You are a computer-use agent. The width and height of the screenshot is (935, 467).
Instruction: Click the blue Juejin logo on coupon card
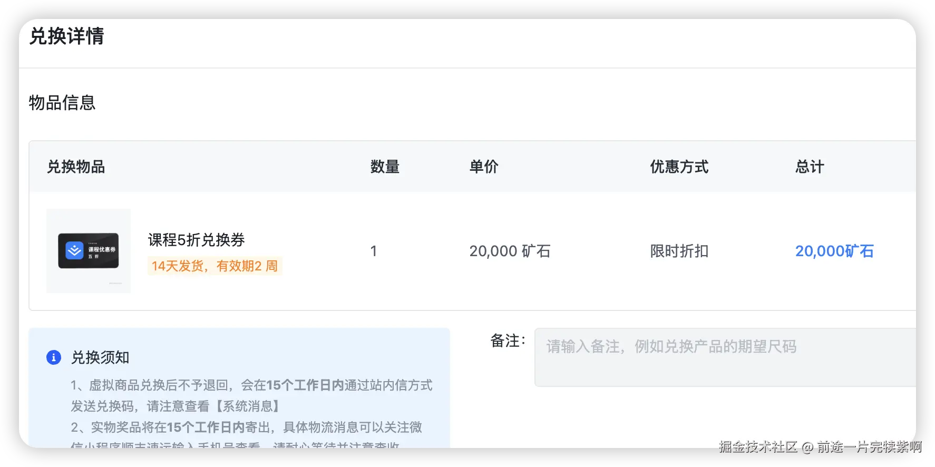coord(74,250)
